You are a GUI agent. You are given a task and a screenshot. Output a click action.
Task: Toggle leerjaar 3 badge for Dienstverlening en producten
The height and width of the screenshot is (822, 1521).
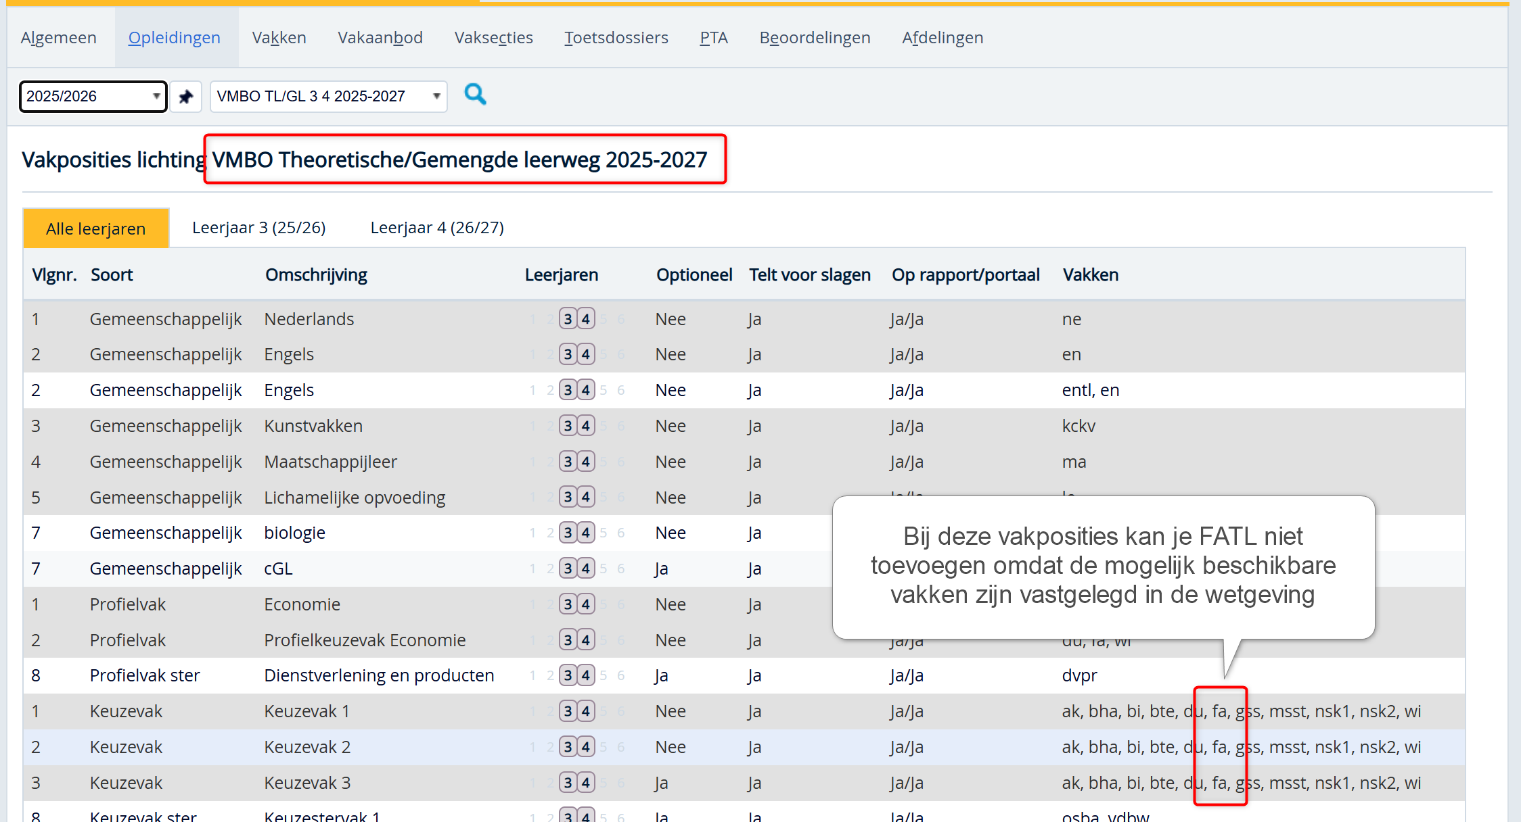coord(568,675)
